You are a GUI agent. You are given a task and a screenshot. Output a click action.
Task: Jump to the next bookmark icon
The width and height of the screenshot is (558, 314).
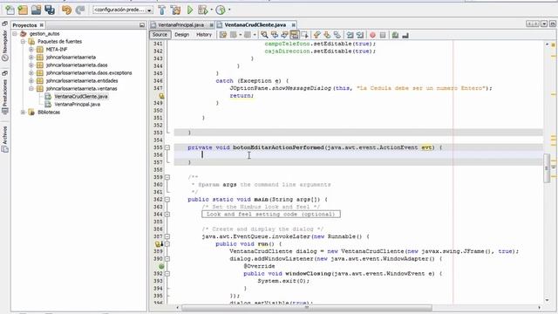click(327, 35)
